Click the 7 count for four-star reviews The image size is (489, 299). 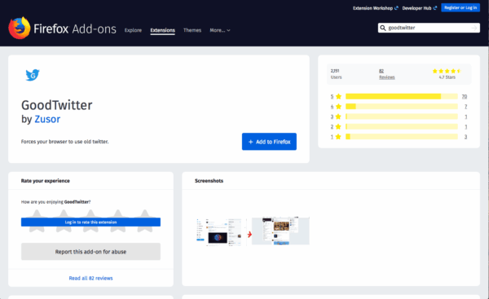click(x=465, y=107)
